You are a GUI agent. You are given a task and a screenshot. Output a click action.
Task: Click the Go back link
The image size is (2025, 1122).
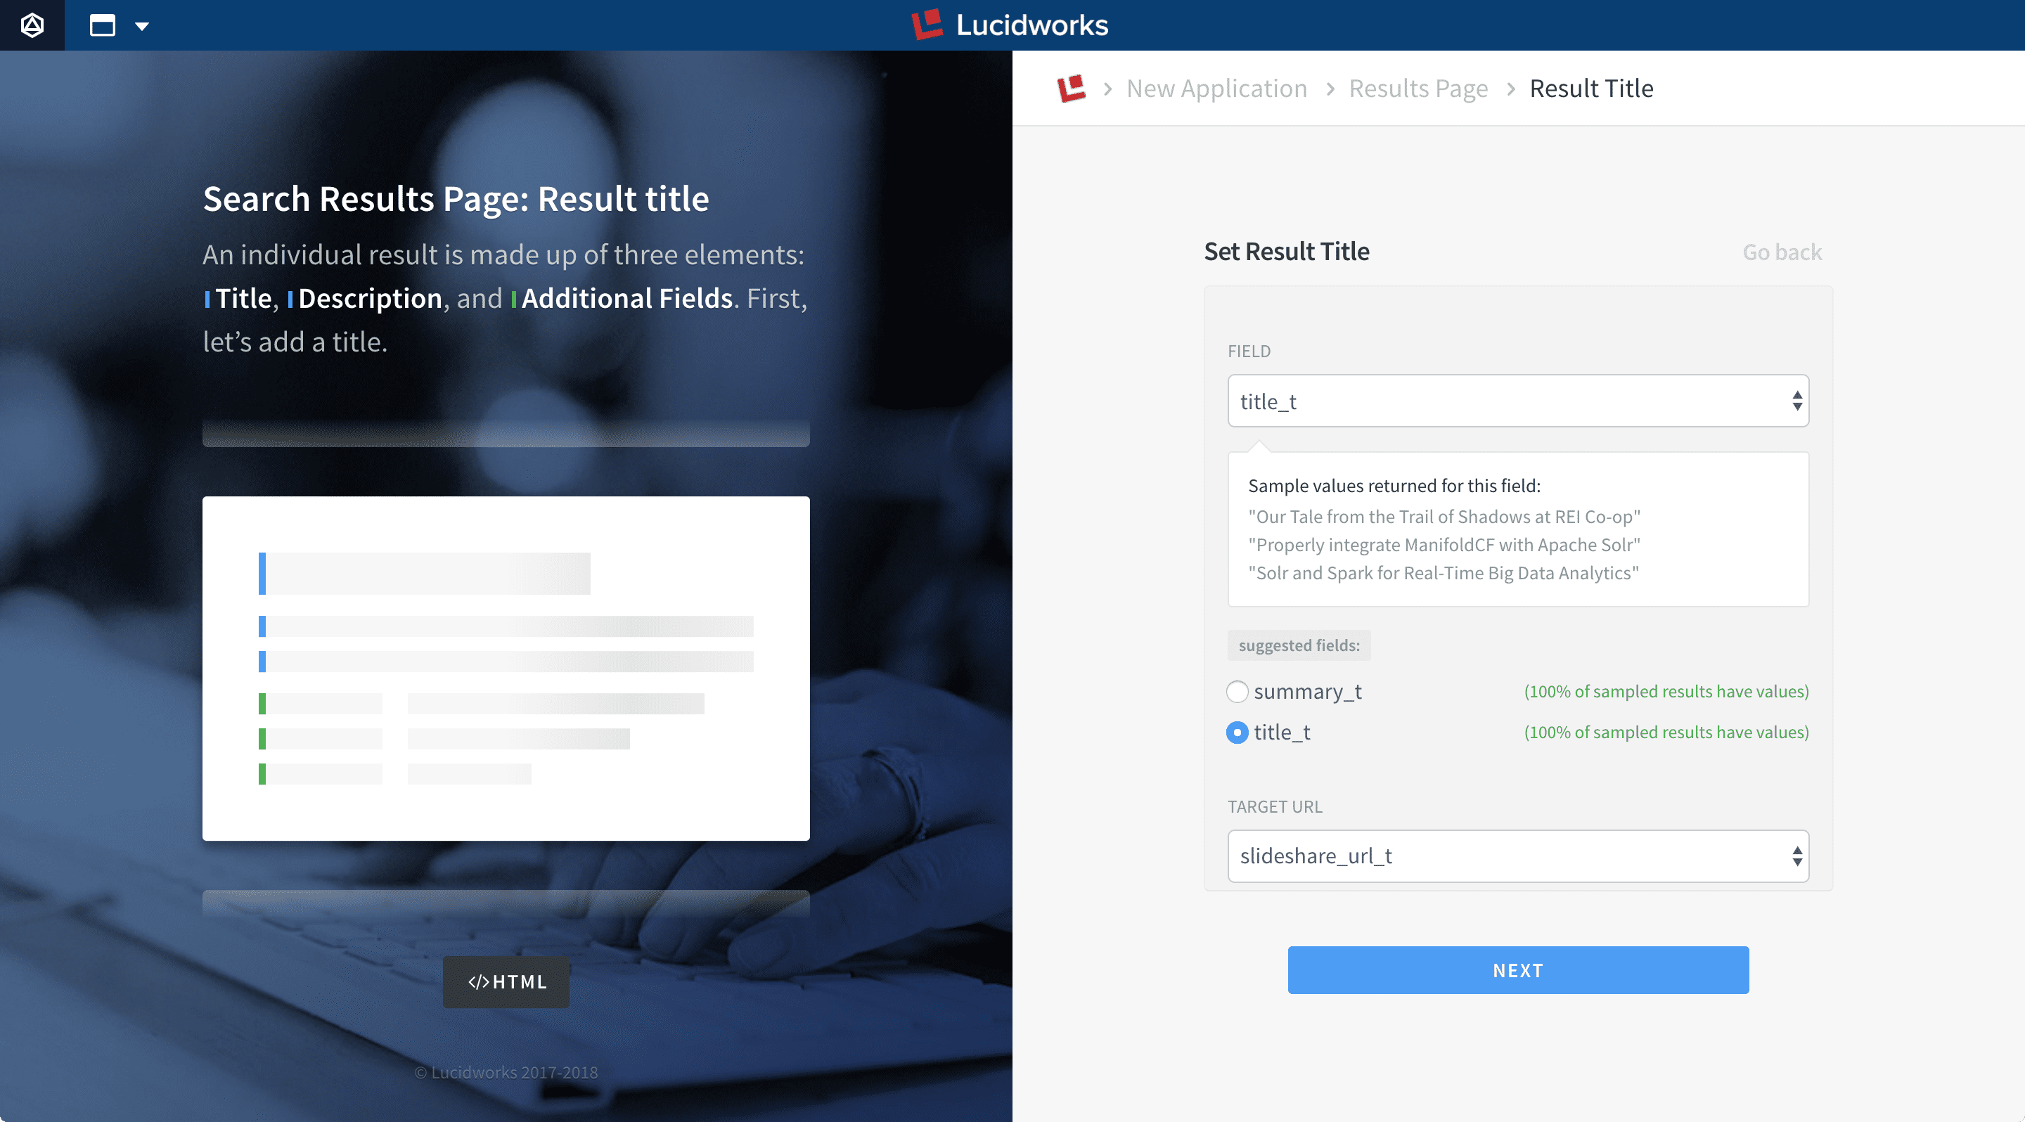1781,252
